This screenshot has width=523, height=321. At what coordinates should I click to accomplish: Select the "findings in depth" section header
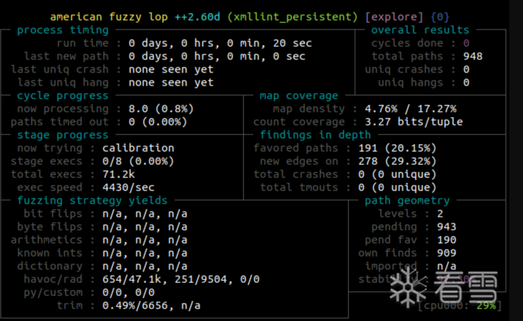315,135
